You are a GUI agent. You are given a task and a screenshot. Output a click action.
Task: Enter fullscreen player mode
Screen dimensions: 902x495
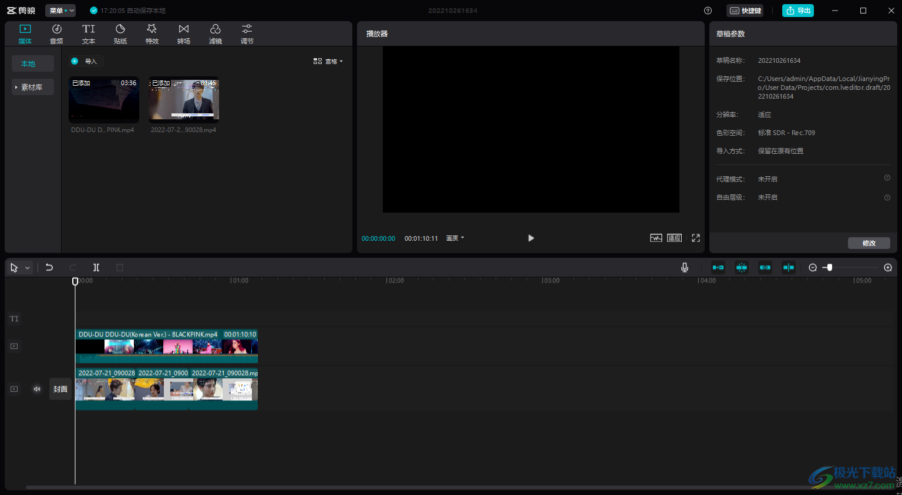click(696, 238)
